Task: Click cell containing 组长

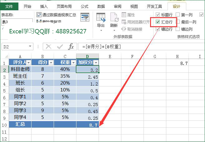Action: (20, 90)
